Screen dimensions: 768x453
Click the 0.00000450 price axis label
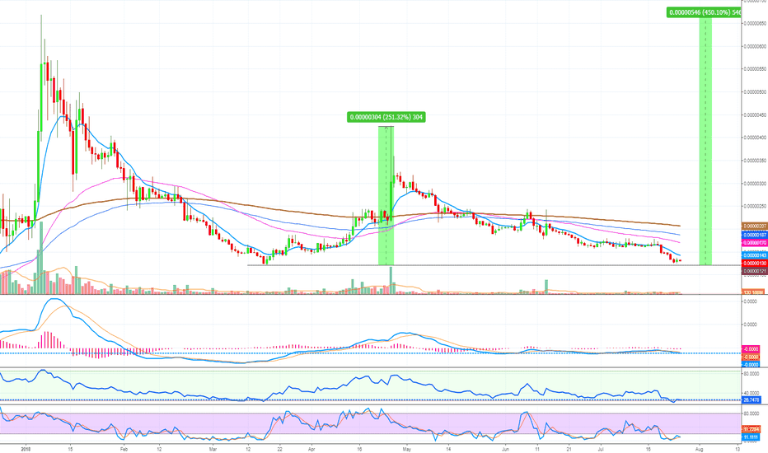(755, 115)
